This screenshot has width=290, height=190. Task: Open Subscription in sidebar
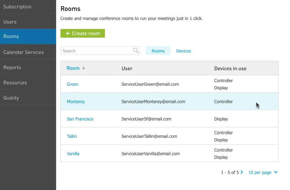(x=28, y=7)
